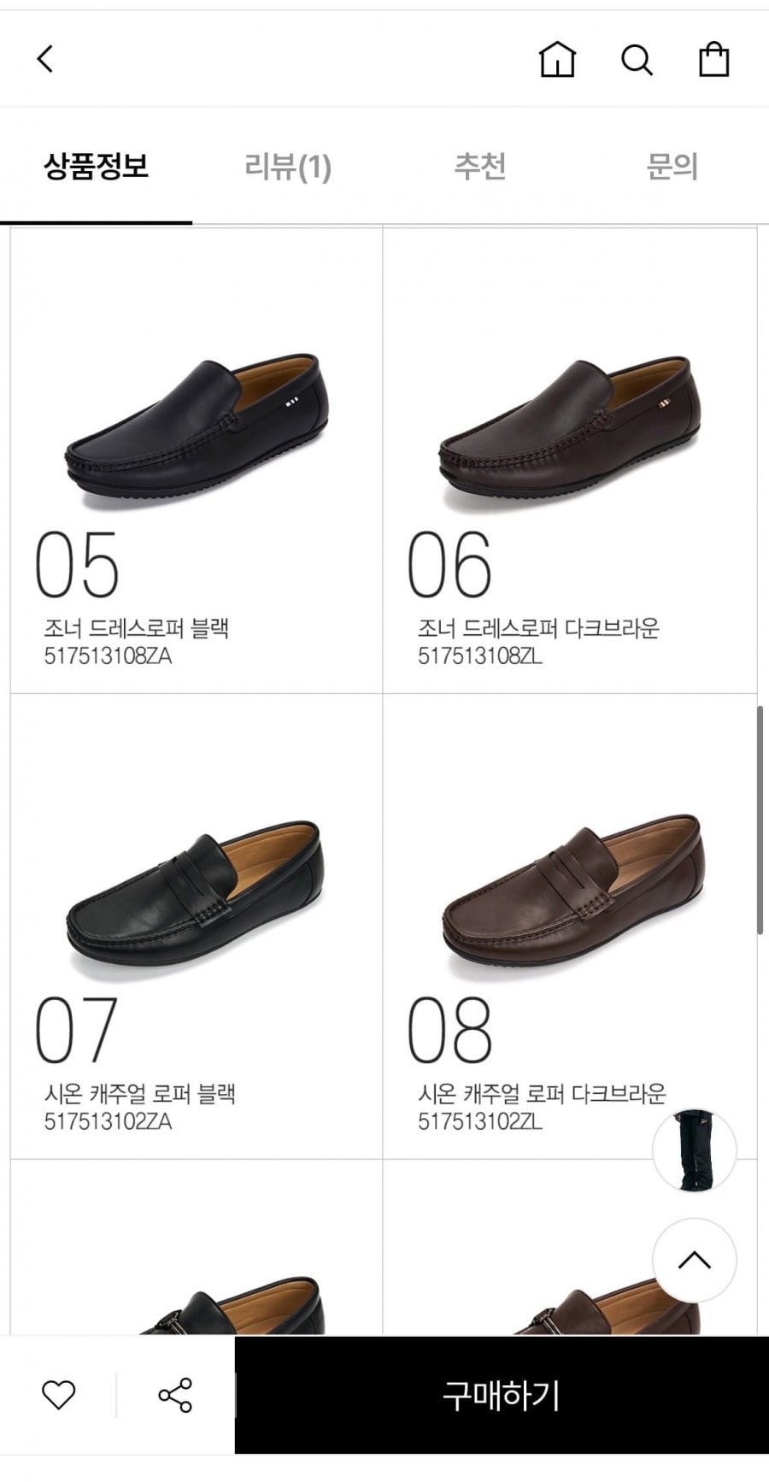Go to home via house icon

(x=557, y=59)
